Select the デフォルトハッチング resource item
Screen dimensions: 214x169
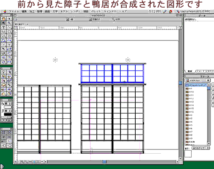point(196,85)
